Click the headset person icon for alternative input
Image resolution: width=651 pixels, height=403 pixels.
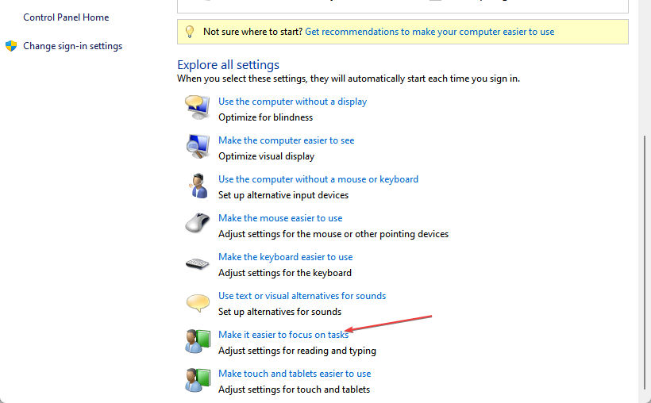click(x=198, y=186)
